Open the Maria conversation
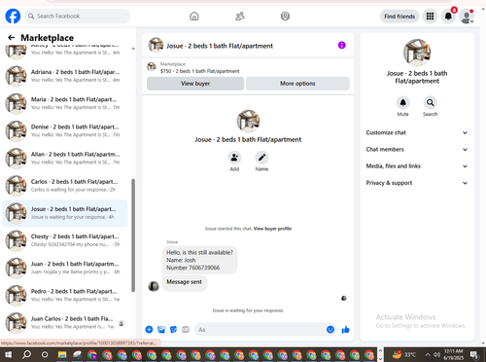486x362 pixels. click(x=65, y=103)
